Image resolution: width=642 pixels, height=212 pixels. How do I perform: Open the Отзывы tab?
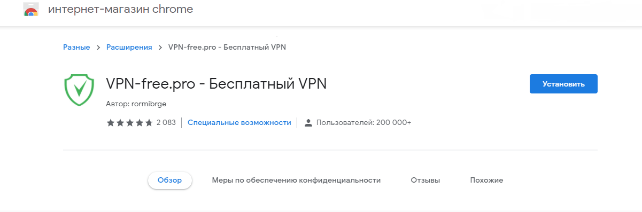tap(426, 180)
